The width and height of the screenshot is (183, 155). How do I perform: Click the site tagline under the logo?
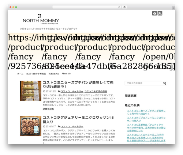coord(49,29)
